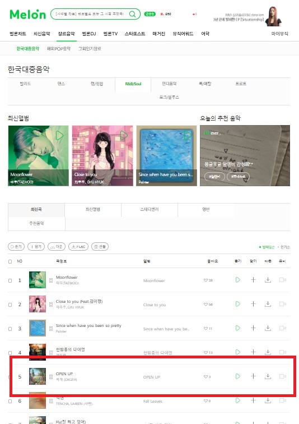Focus the Melon search input field
This screenshot has width=299, height=424.
90,14
